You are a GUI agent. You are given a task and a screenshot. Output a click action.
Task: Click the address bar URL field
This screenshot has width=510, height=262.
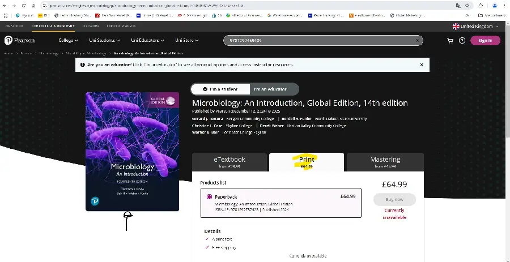pyautogui.click(x=247, y=6)
